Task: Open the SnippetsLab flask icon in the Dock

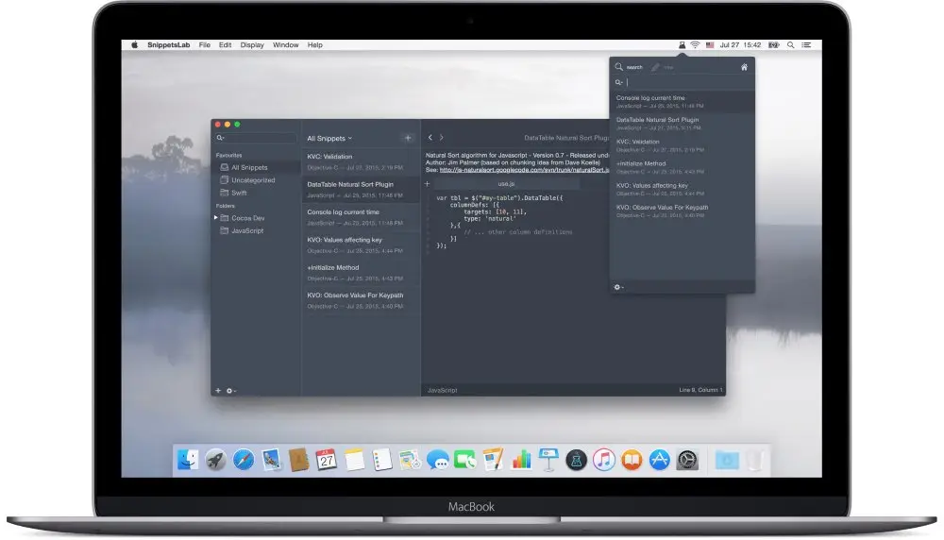Action: pyautogui.click(x=576, y=460)
